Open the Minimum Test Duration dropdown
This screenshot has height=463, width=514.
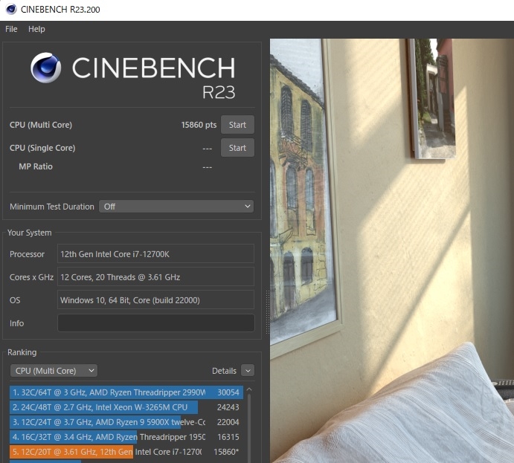click(176, 207)
